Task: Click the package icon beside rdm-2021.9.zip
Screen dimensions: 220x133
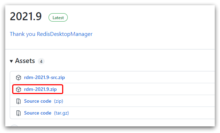Action: [x=19, y=89]
